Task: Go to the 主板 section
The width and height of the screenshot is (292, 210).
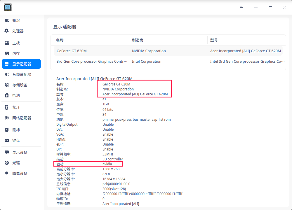Action: [21, 43]
